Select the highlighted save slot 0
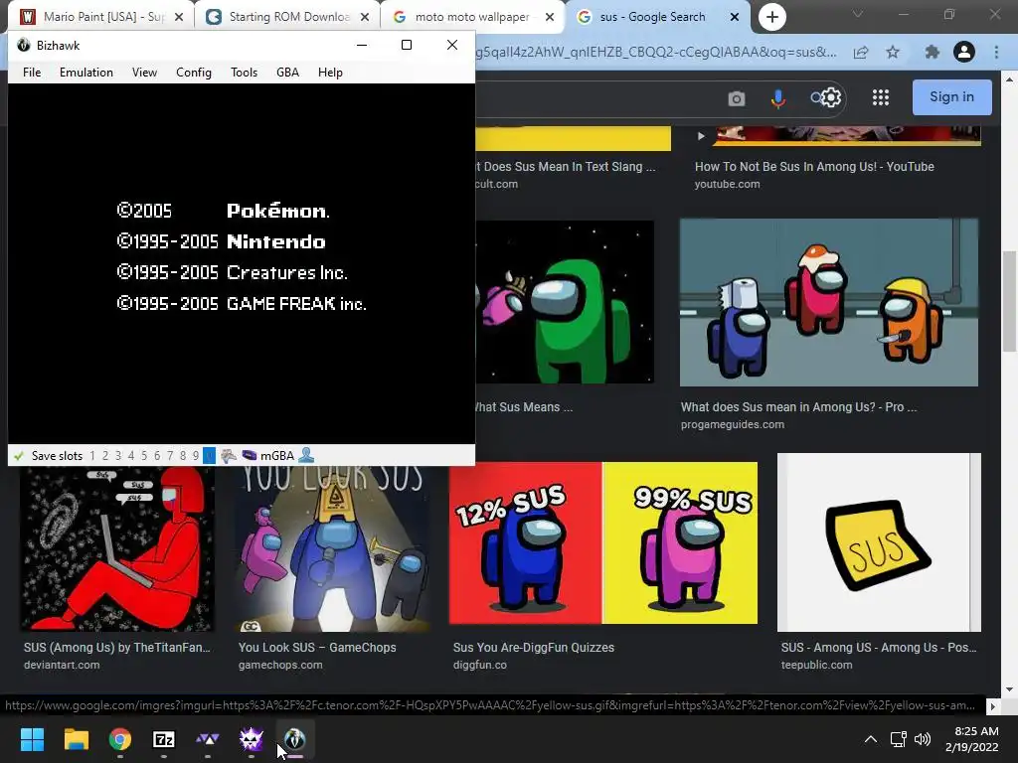The height and width of the screenshot is (763, 1018). [209, 455]
